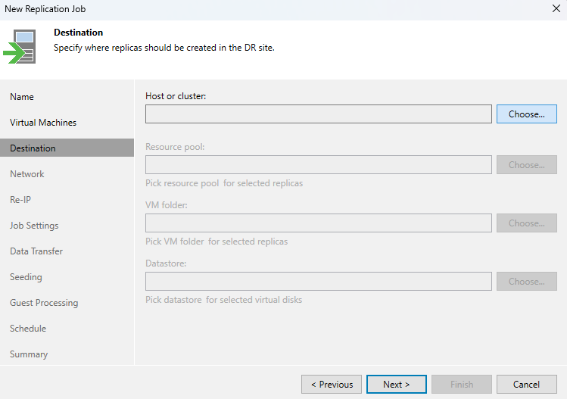Go to Job Settings step
567x399 pixels.
(x=34, y=226)
